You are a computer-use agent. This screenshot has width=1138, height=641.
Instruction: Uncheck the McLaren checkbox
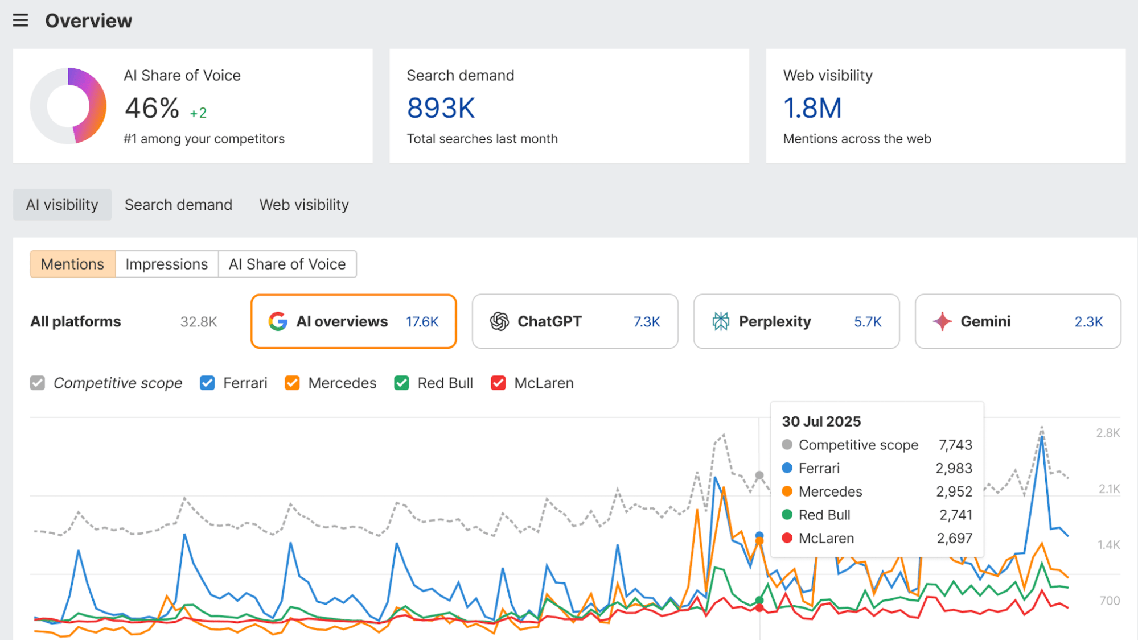pos(498,383)
